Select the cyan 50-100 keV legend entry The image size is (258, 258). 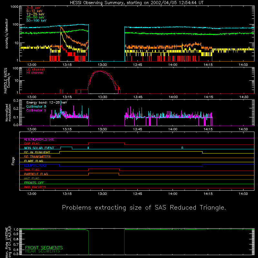tap(36, 21)
